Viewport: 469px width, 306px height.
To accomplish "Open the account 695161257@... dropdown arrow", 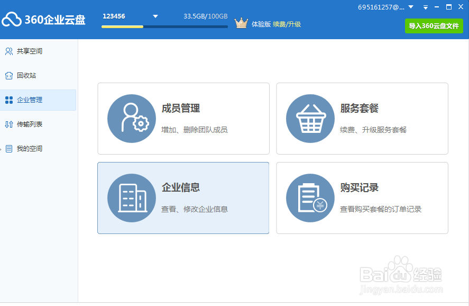I will pos(411,6).
